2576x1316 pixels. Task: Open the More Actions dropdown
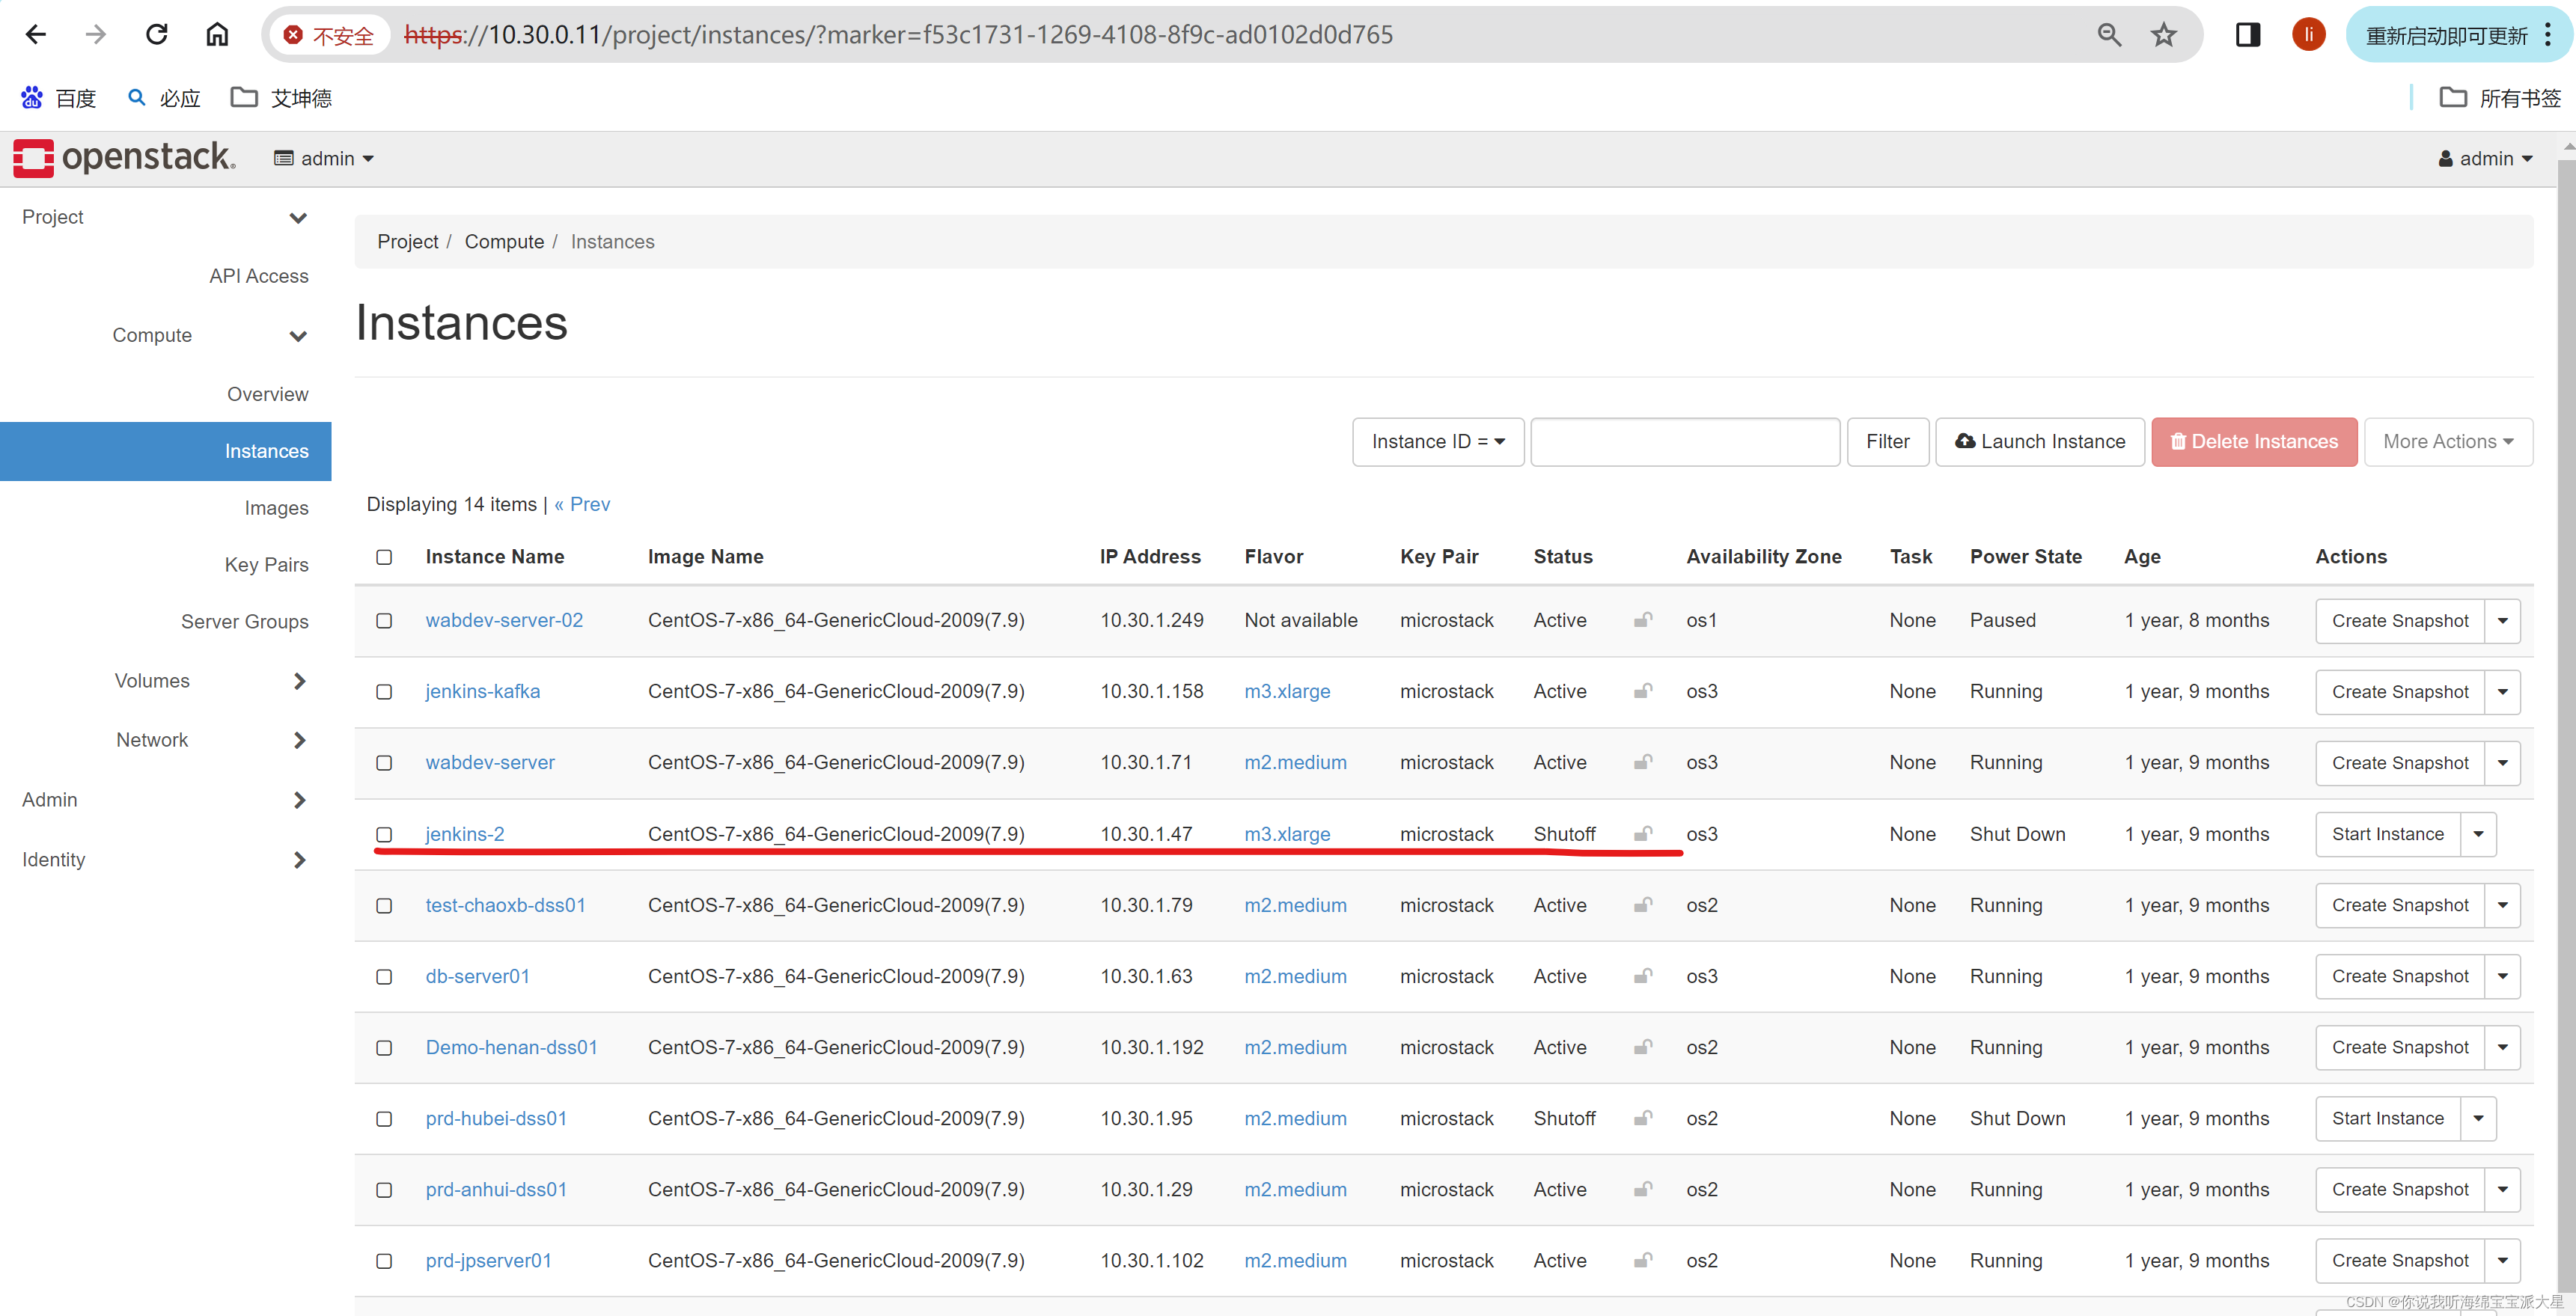pyautogui.click(x=2447, y=442)
